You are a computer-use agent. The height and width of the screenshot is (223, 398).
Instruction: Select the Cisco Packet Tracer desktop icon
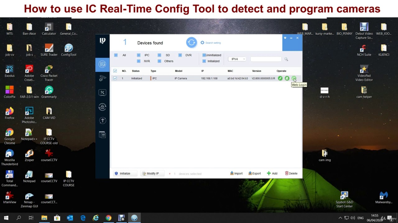(49, 73)
